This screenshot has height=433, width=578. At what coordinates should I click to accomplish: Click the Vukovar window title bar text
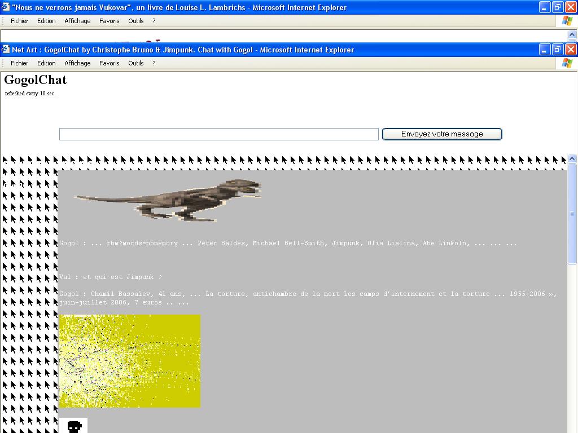click(x=179, y=7)
